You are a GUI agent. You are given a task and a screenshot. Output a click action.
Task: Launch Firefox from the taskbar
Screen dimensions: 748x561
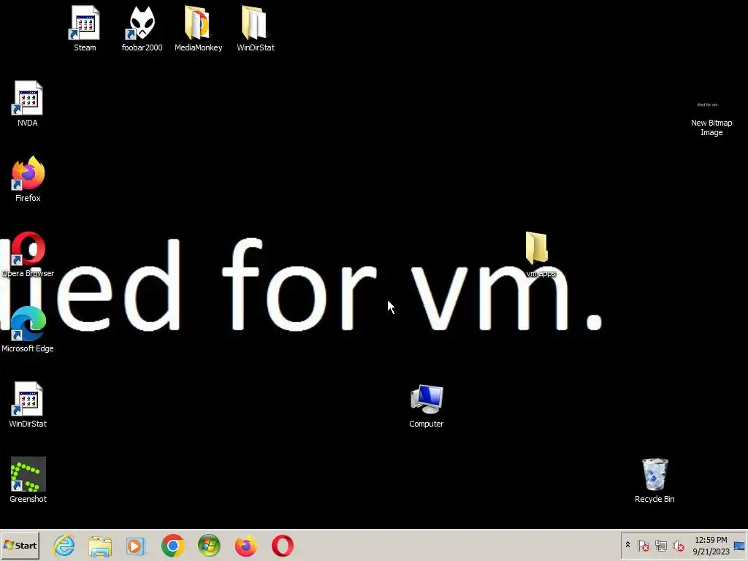click(x=245, y=546)
